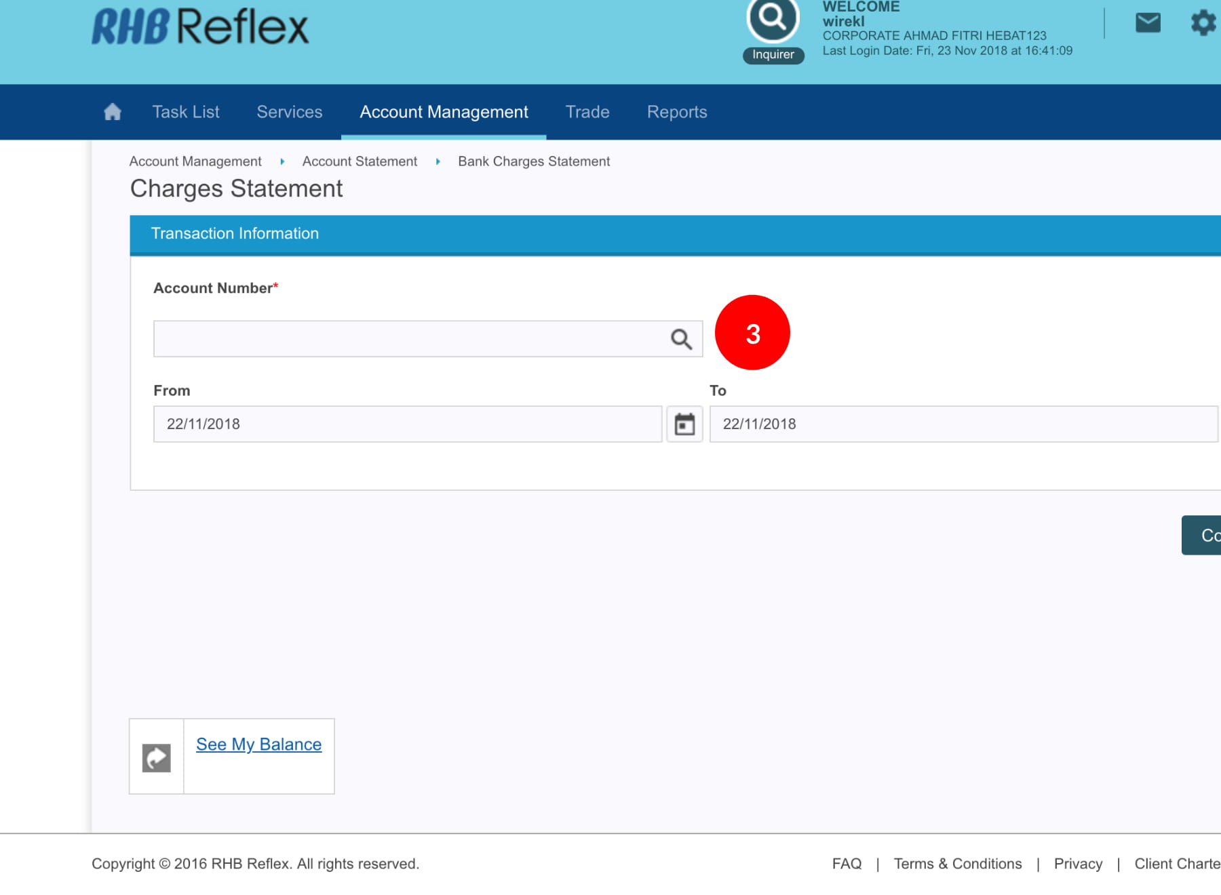
Task: Click the RHB Reflex logo
Action: (200, 27)
